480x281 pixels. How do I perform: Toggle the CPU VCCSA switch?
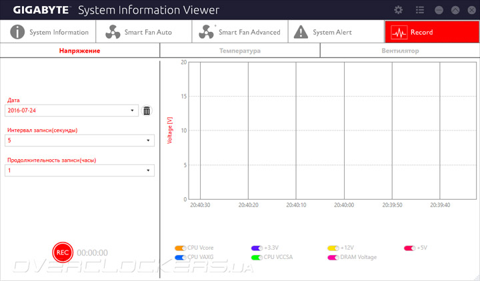[x=257, y=258]
